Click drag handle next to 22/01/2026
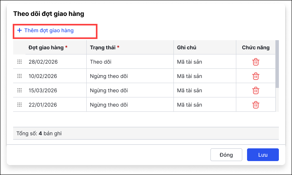 [19, 105]
